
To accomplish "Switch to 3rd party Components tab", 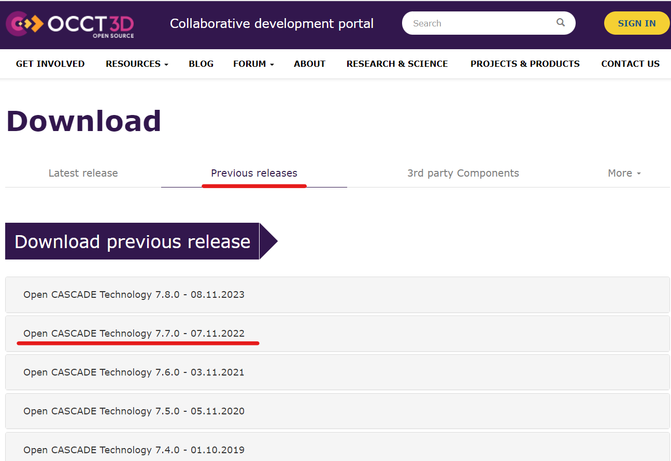I will point(463,173).
